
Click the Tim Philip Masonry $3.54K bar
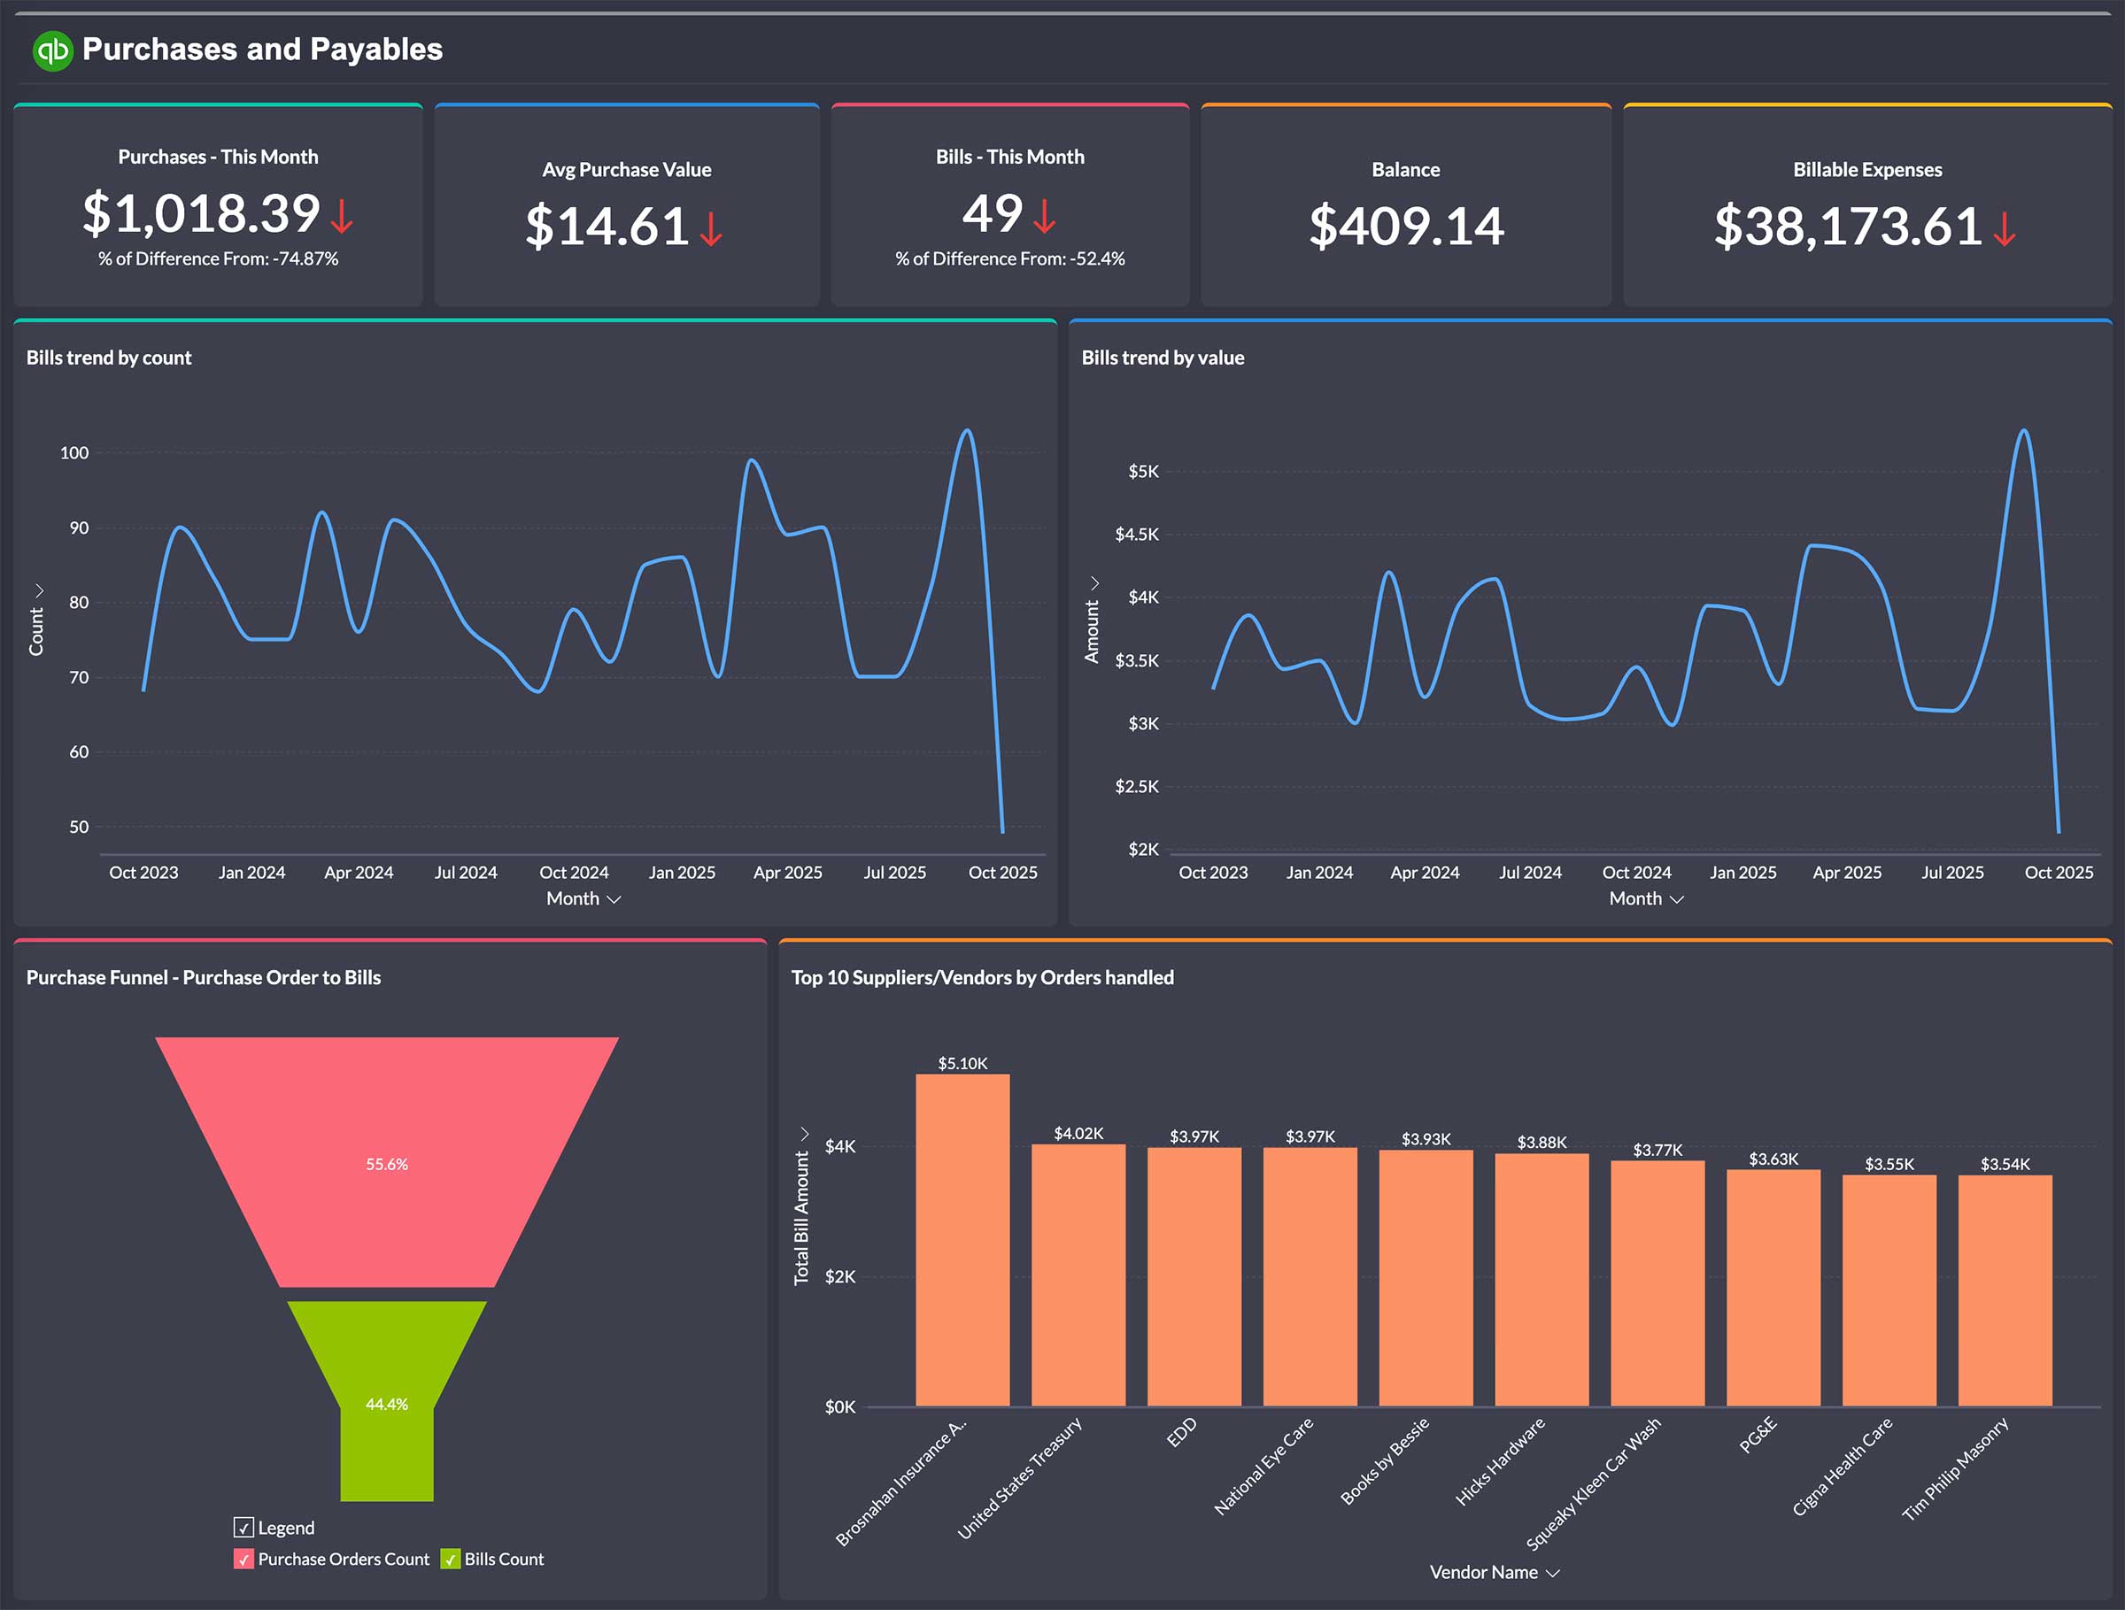pos(2005,1290)
